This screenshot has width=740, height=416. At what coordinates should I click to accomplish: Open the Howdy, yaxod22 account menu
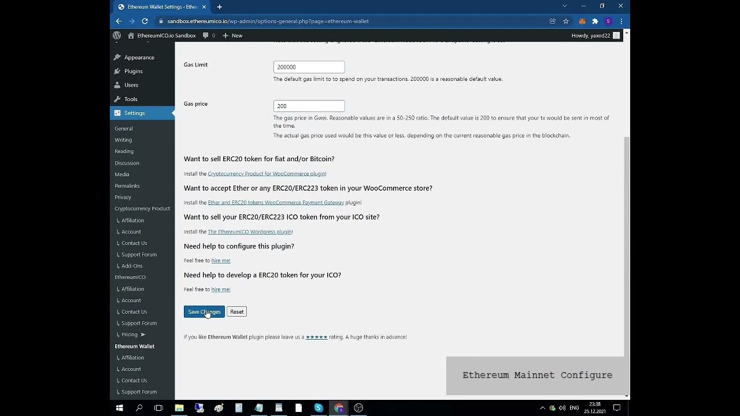tap(595, 35)
